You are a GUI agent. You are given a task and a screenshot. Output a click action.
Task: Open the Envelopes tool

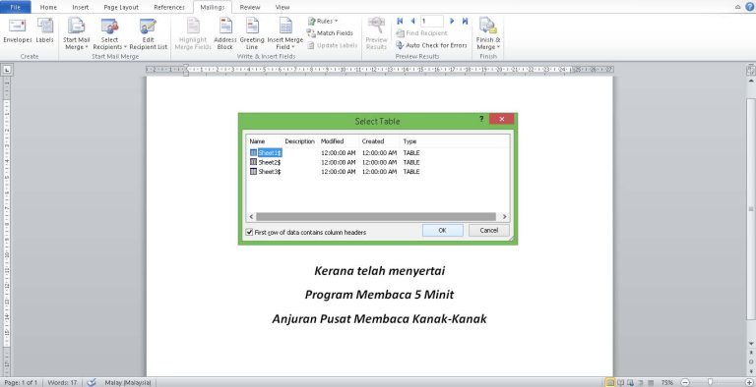click(18, 31)
